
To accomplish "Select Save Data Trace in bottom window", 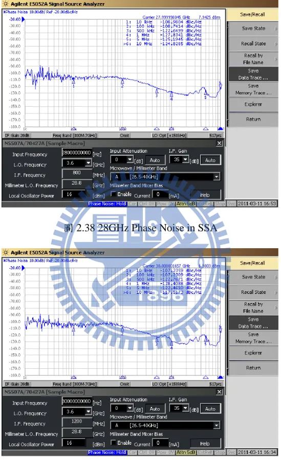I will (x=253, y=323).
